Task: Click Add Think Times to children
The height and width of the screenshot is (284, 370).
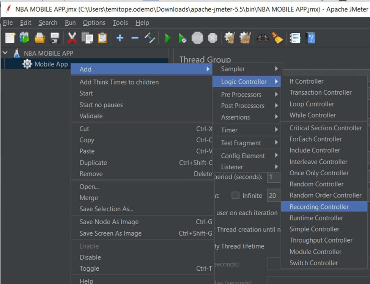Action: (142, 82)
